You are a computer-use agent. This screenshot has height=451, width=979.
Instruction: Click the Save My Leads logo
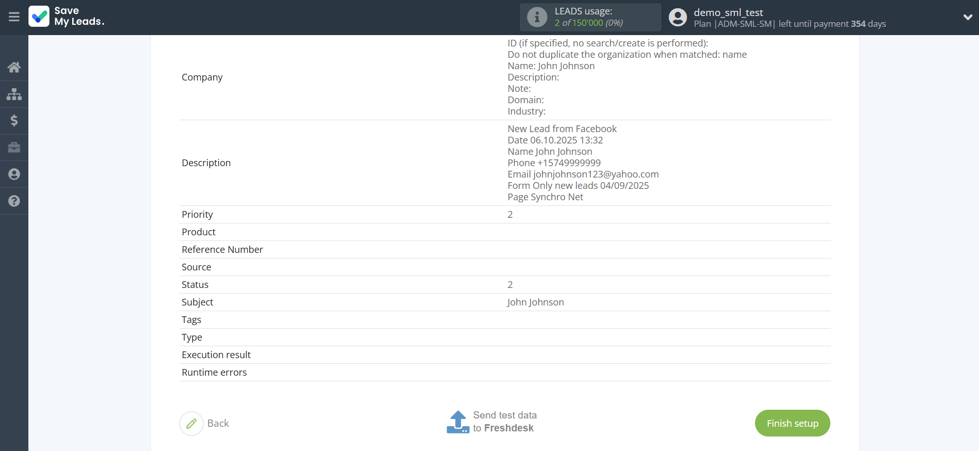coord(67,17)
